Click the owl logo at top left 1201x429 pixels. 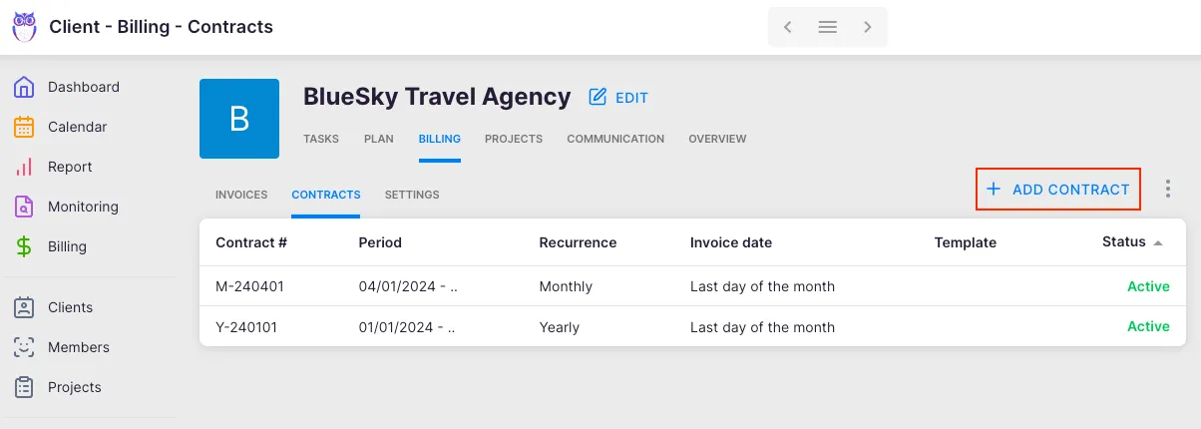pos(24,27)
